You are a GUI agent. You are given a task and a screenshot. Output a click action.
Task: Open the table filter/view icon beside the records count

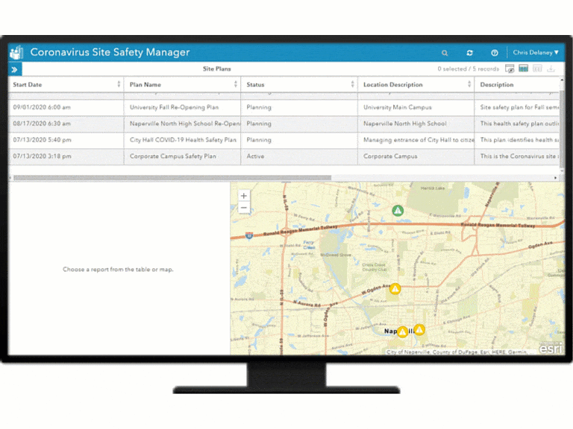coord(510,69)
